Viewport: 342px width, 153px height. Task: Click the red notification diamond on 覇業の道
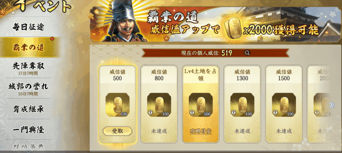[x=52, y=39]
